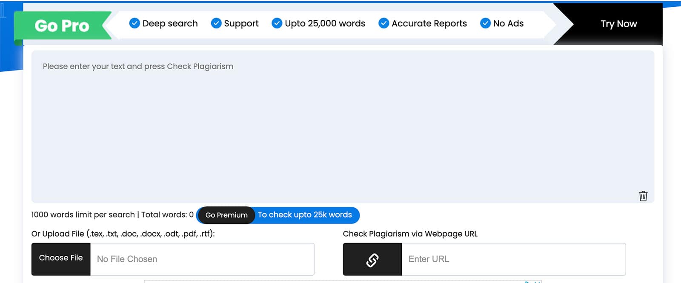Click the Try Now button
Screen dimensions: 681x283
(x=618, y=24)
